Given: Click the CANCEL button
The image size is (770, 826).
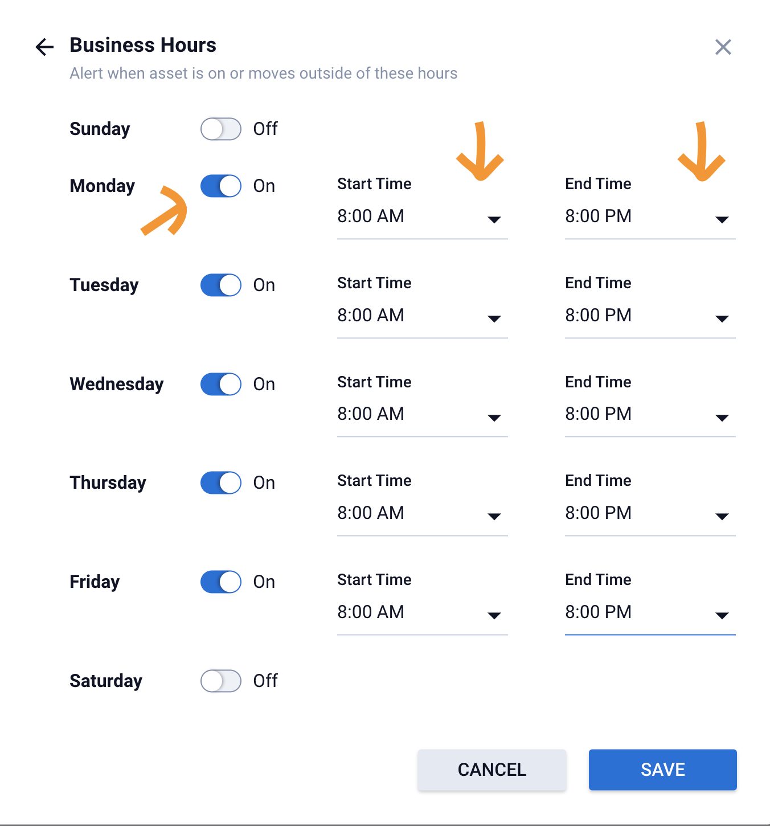Looking at the screenshot, I should point(492,770).
